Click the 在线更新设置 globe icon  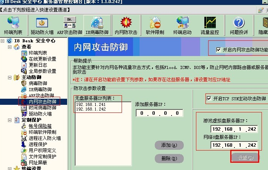[24, 59]
